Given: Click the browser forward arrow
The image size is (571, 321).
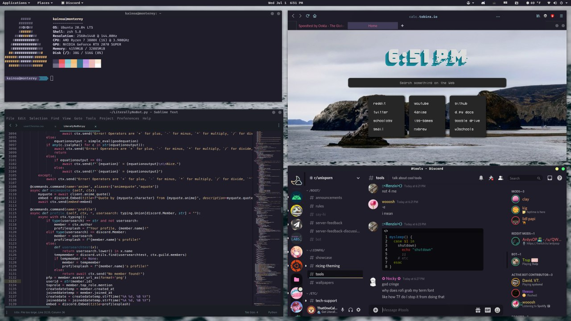Looking at the screenshot, I should point(300,16).
